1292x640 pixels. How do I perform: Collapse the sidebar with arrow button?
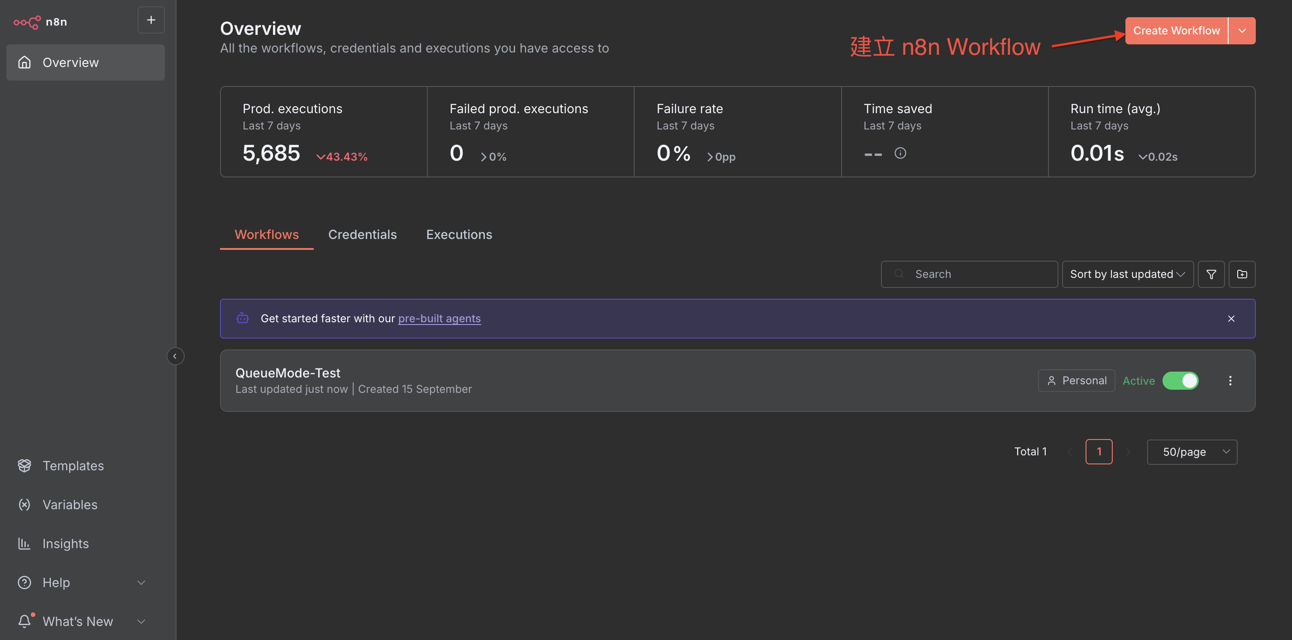[175, 356]
